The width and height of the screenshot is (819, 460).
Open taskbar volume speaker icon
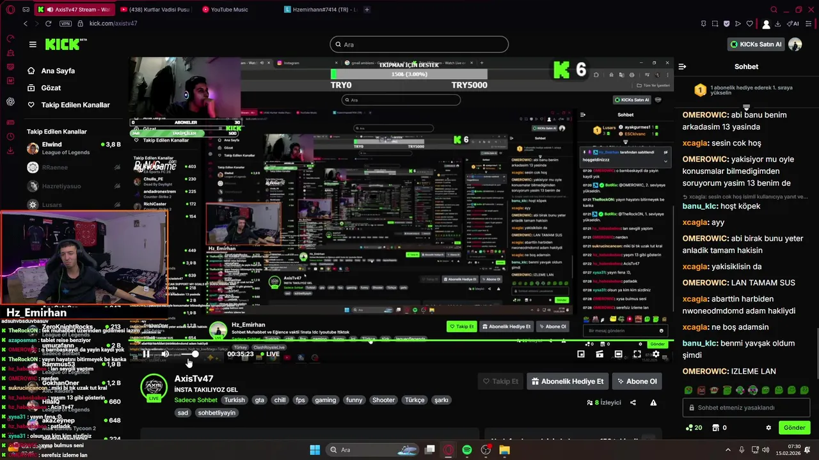(766, 450)
